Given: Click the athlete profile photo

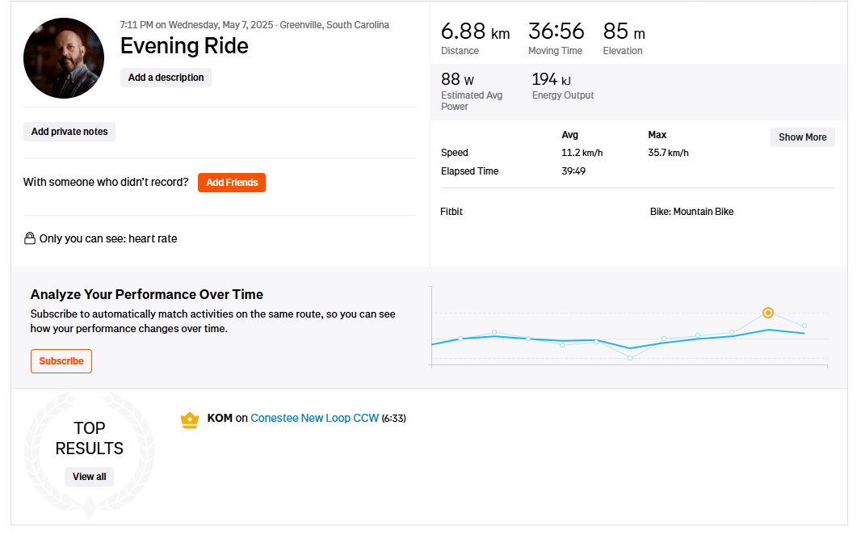Looking at the screenshot, I should (64, 58).
